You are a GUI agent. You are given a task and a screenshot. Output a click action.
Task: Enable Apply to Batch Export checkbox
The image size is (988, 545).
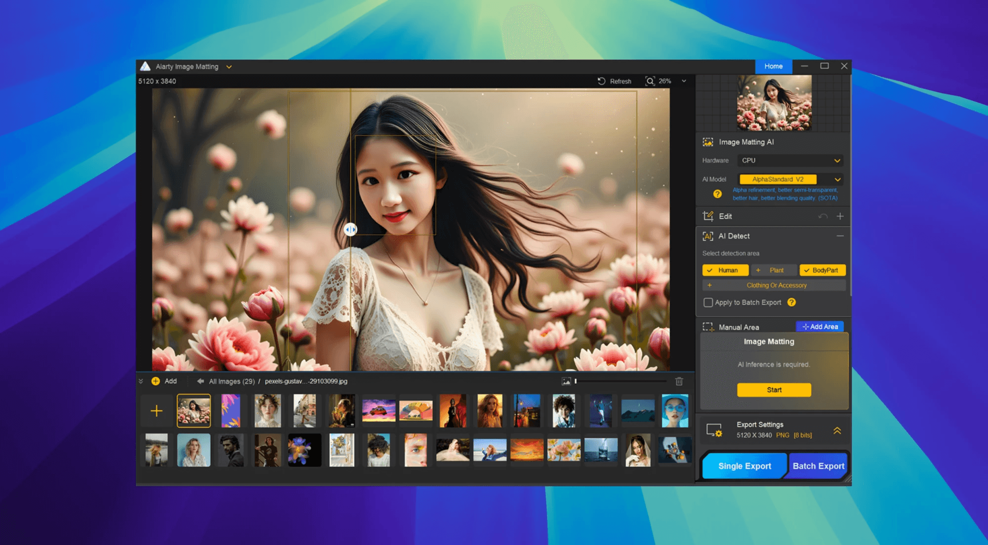pyautogui.click(x=708, y=302)
